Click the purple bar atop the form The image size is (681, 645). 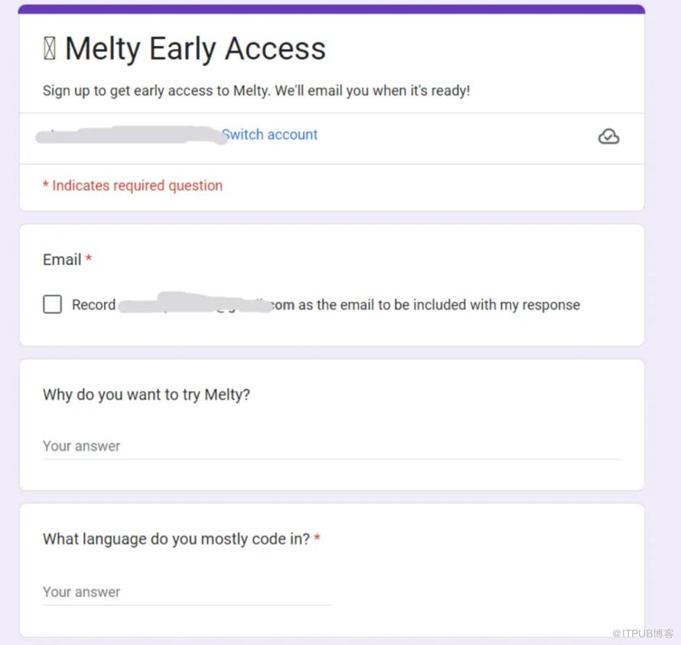click(x=331, y=9)
